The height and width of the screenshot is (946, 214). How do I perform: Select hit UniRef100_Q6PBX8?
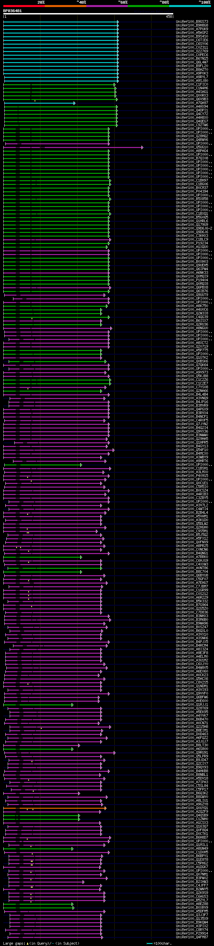click(x=192, y=288)
